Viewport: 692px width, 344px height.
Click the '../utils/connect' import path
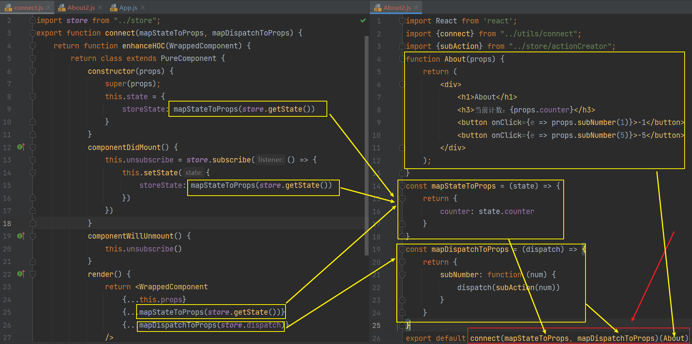point(539,34)
